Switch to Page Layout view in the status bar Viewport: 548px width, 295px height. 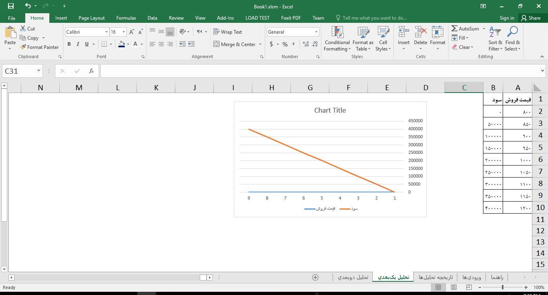[x=454, y=287]
